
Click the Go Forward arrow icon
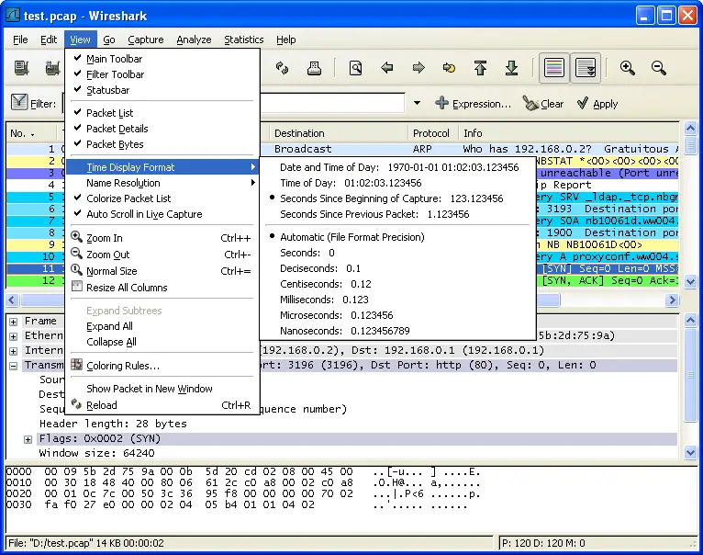(418, 68)
